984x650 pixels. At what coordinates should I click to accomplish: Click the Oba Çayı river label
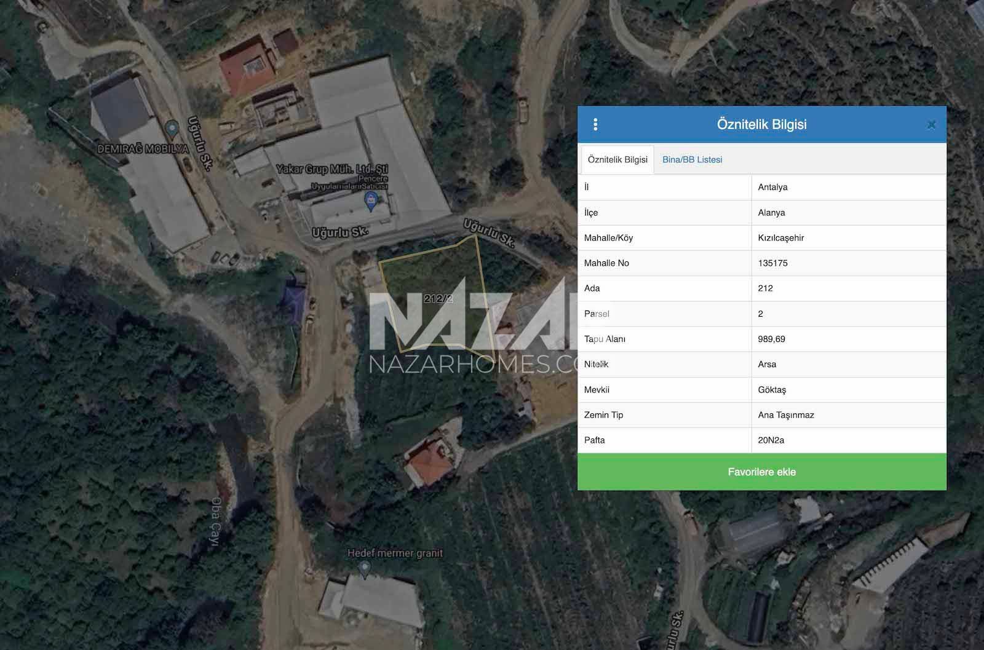pos(216,517)
